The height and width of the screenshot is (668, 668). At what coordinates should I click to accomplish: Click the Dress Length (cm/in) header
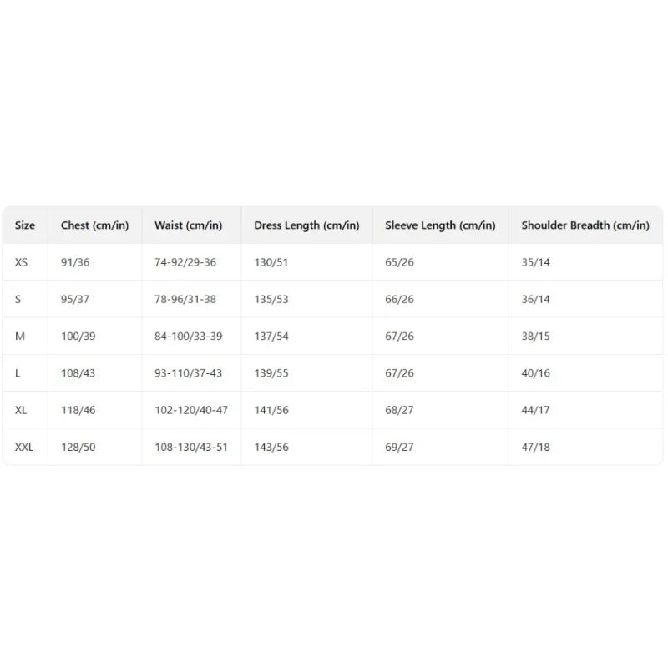(306, 225)
